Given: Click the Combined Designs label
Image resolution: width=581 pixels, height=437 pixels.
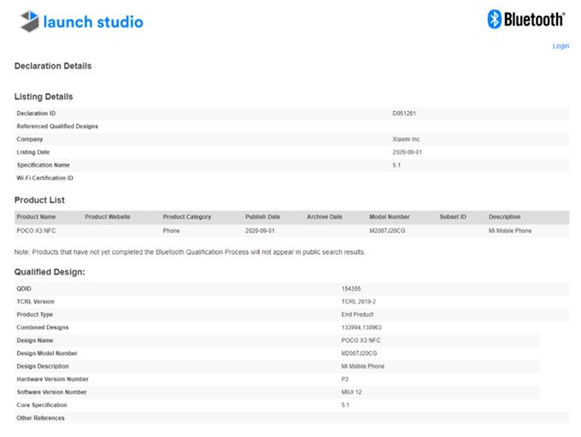Looking at the screenshot, I should (43, 328).
